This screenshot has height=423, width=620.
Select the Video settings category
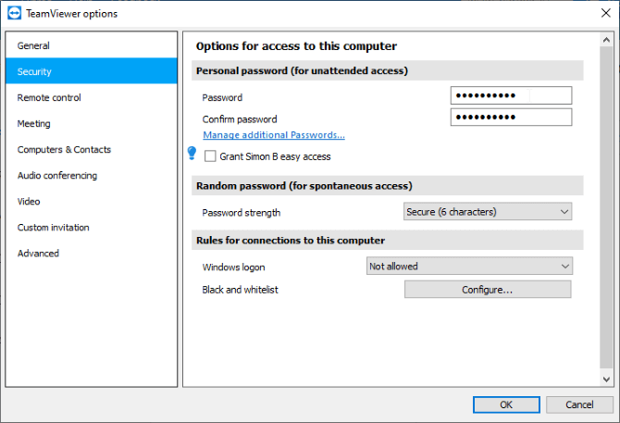(x=92, y=201)
